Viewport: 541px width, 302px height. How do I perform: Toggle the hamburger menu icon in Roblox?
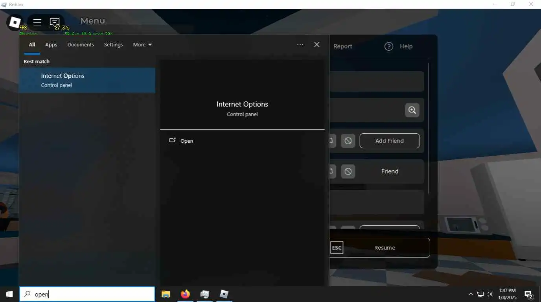pos(37,22)
